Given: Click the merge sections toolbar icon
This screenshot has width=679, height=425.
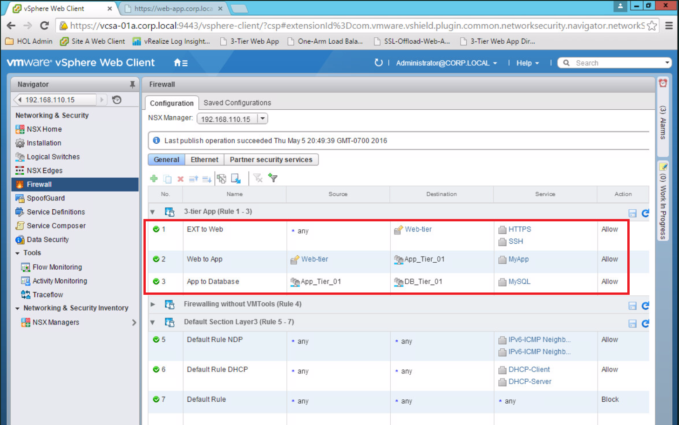Looking at the screenshot, I should [222, 179].
